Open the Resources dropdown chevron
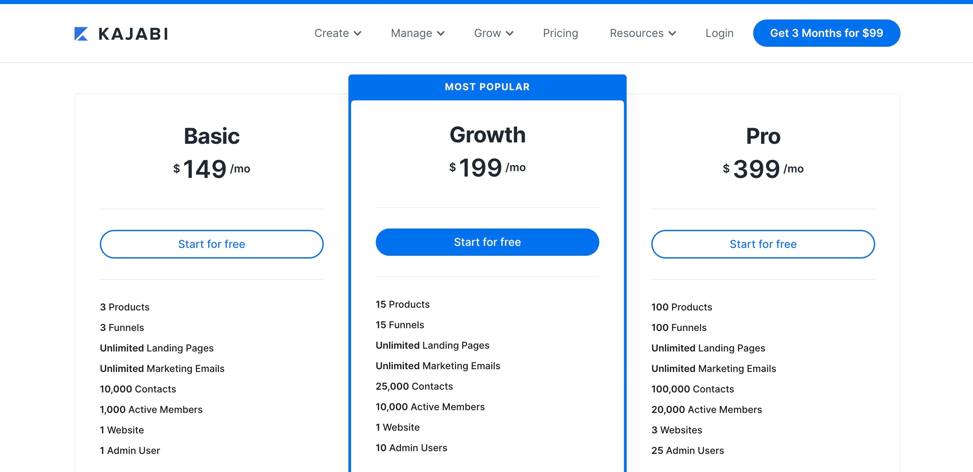 click(x=672, y=33)
